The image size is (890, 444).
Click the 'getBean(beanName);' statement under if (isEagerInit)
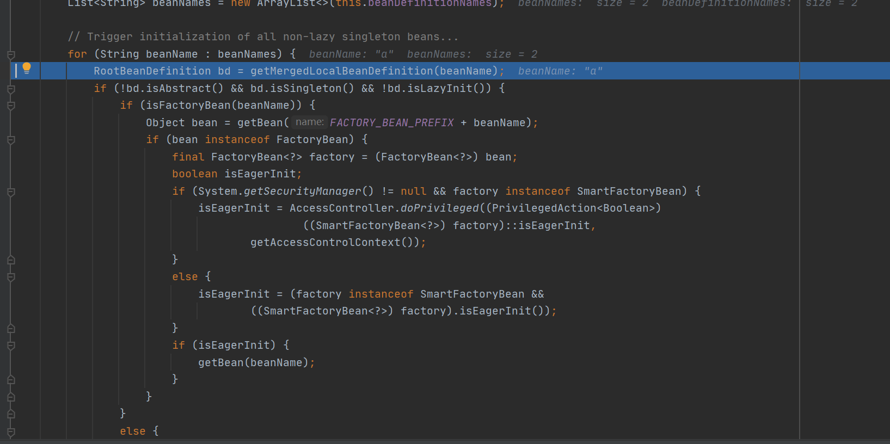pyautogui.click(x=257, y=363)
